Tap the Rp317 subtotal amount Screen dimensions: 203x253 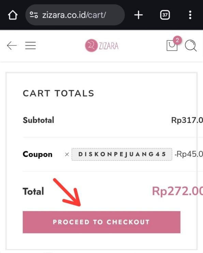point(187,120)
